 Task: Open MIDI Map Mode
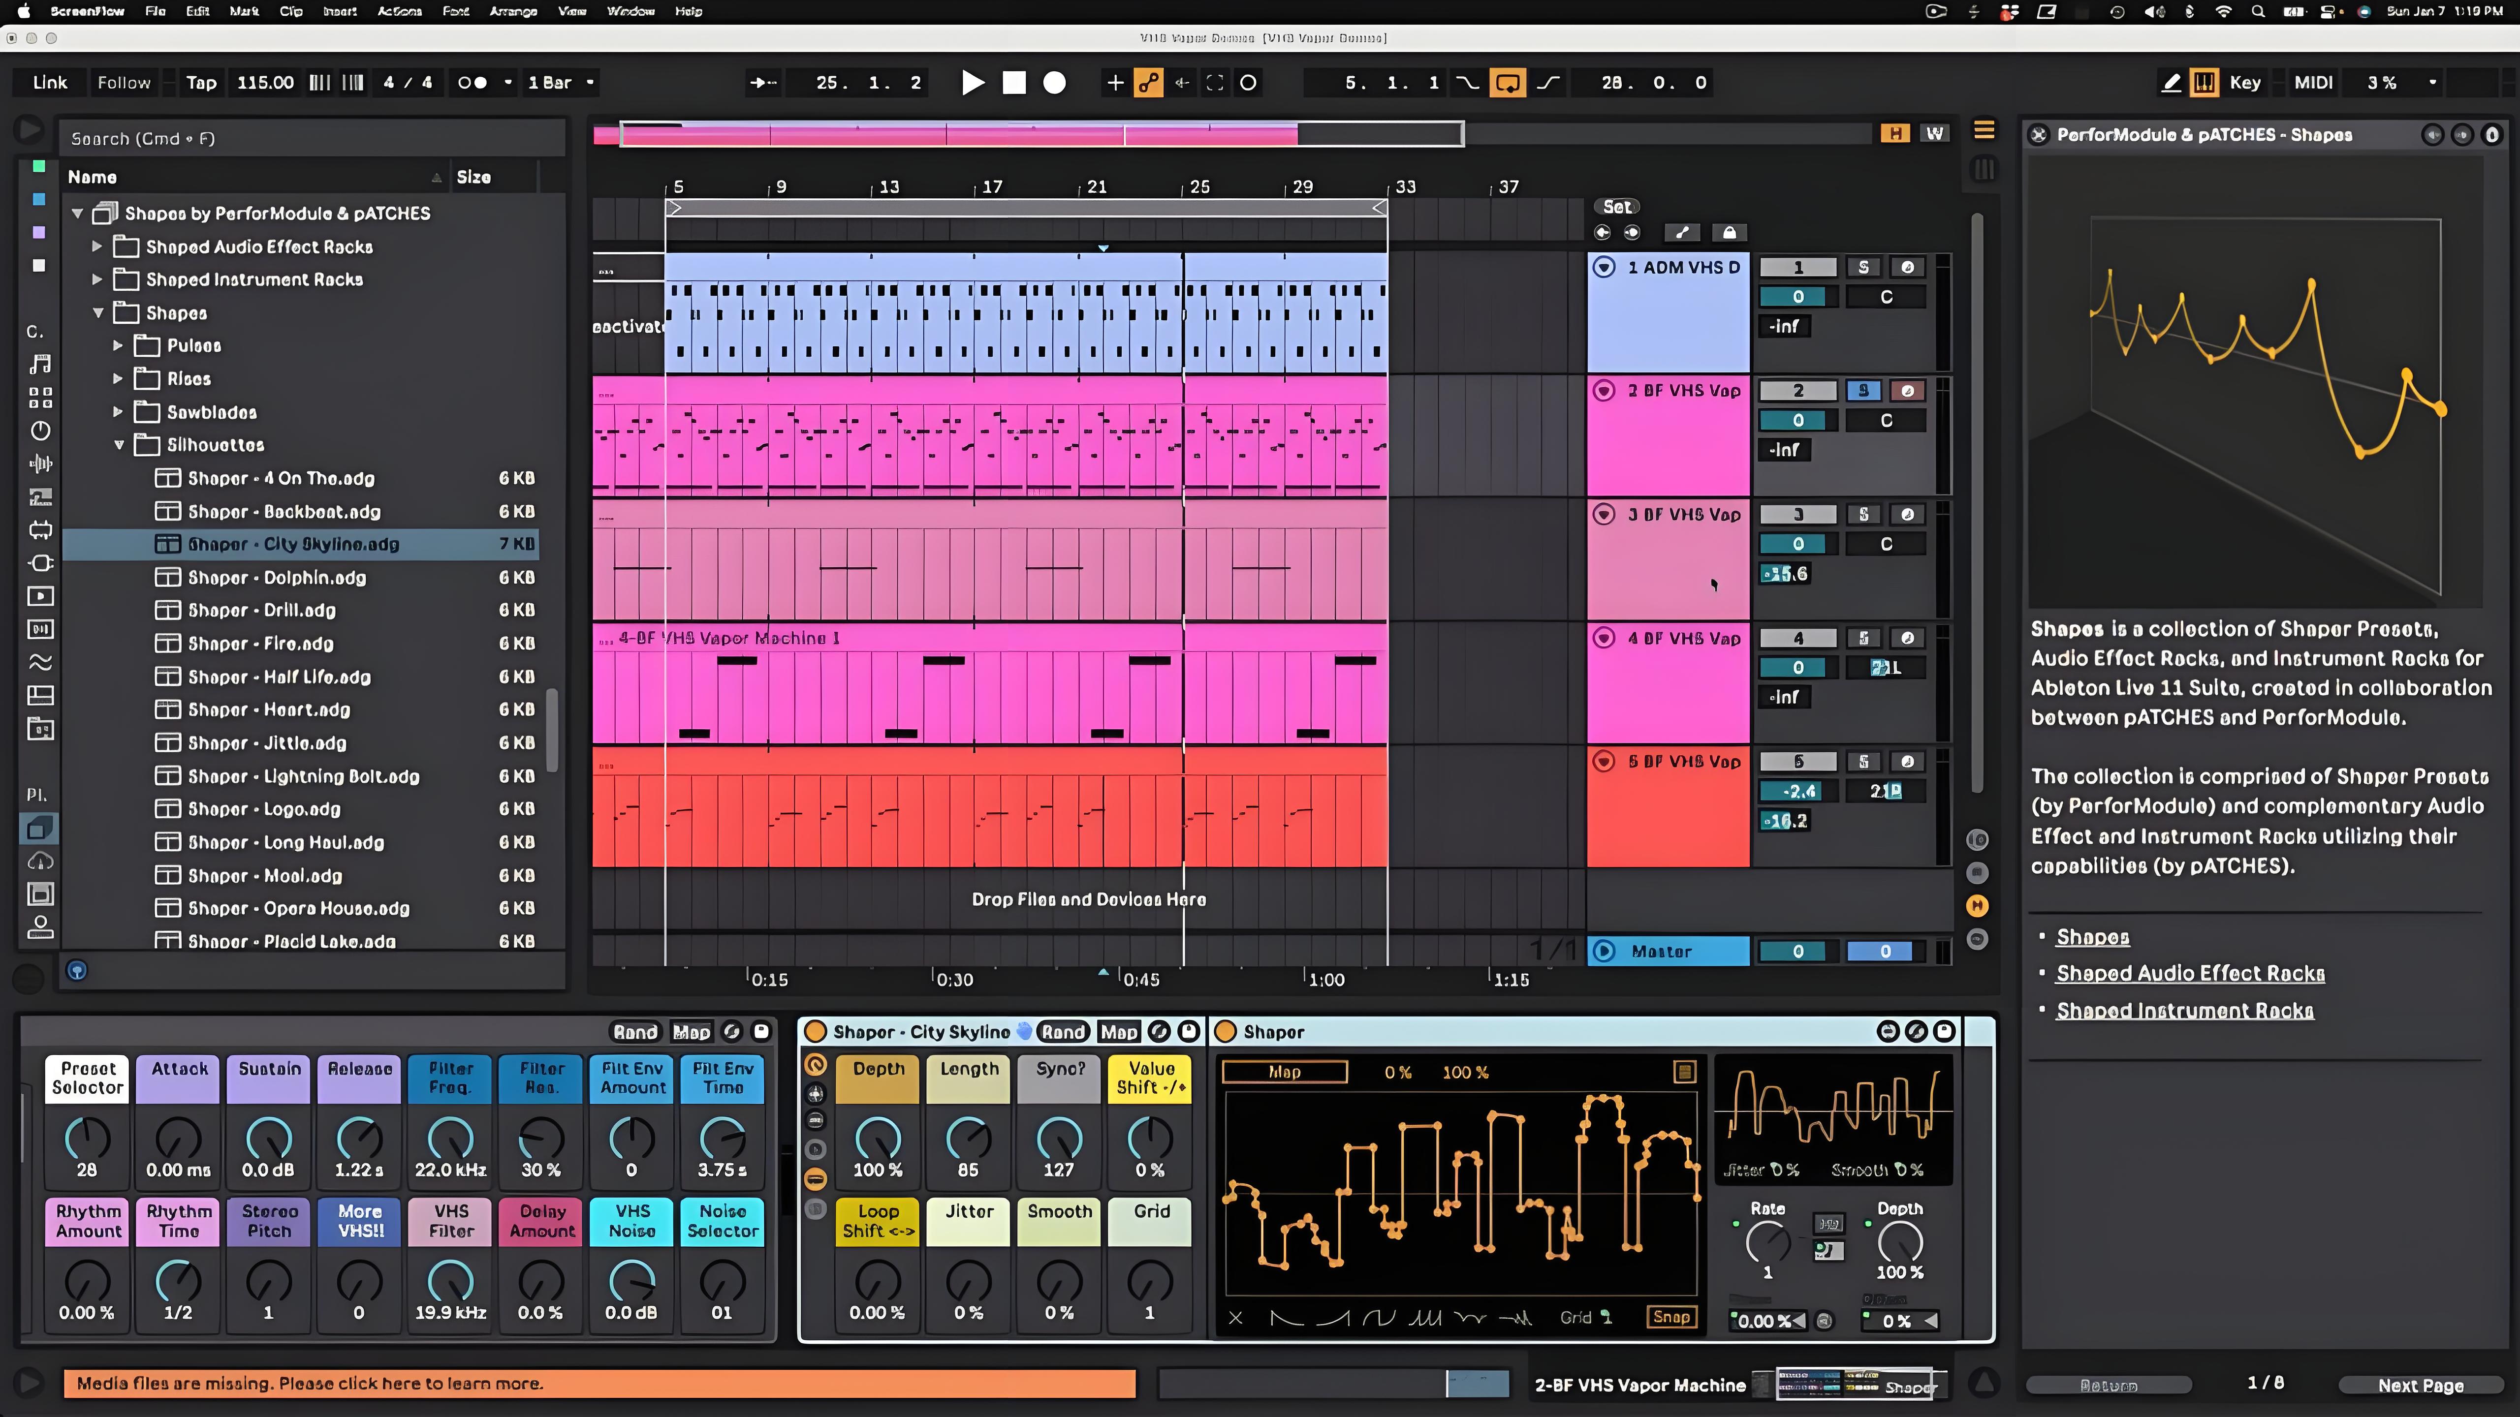tap(2314, 83)
